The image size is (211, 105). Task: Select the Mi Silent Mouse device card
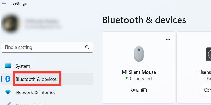139,67
